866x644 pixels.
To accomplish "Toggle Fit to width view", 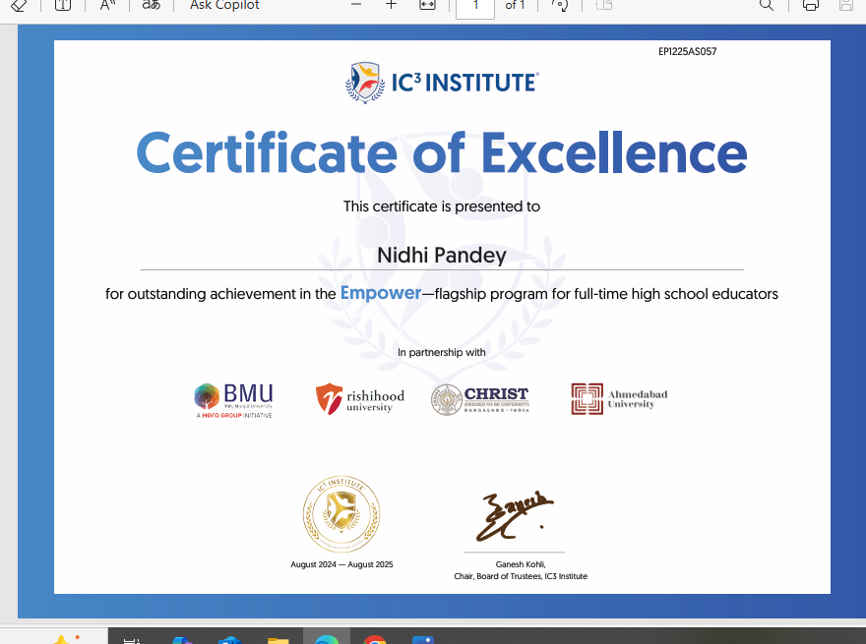I will 427,5.
